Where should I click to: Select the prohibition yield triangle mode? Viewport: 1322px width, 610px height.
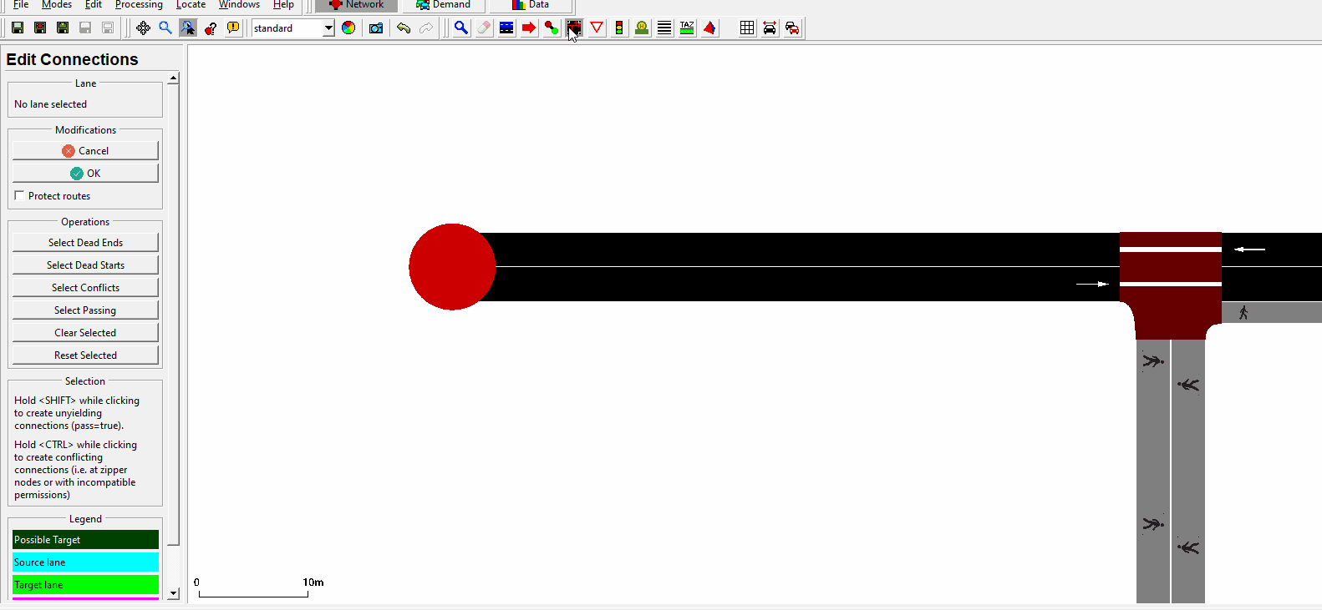tap(597, 28)
